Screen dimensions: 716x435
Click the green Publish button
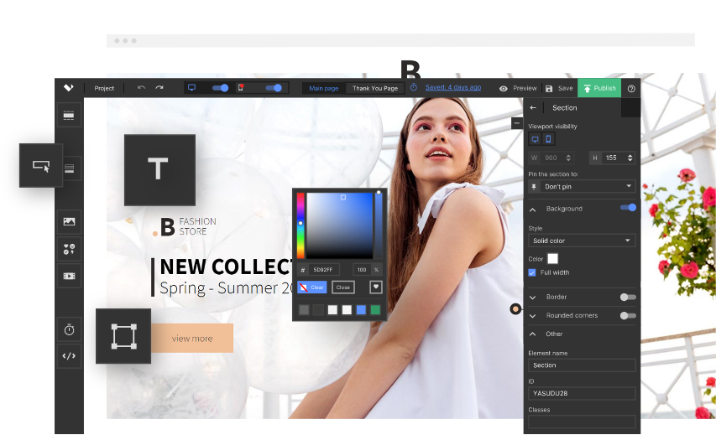[599, 88]
